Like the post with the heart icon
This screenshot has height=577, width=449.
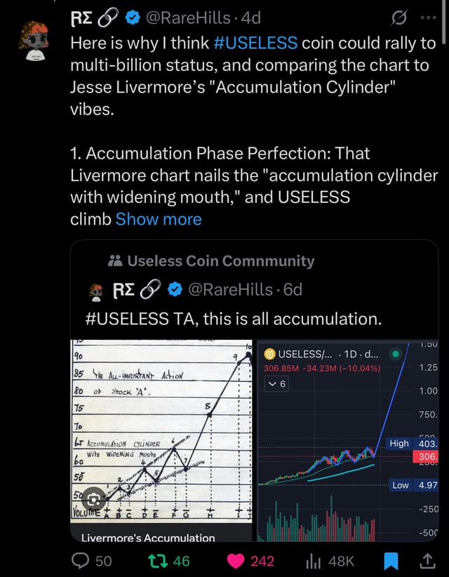[236, 561]
